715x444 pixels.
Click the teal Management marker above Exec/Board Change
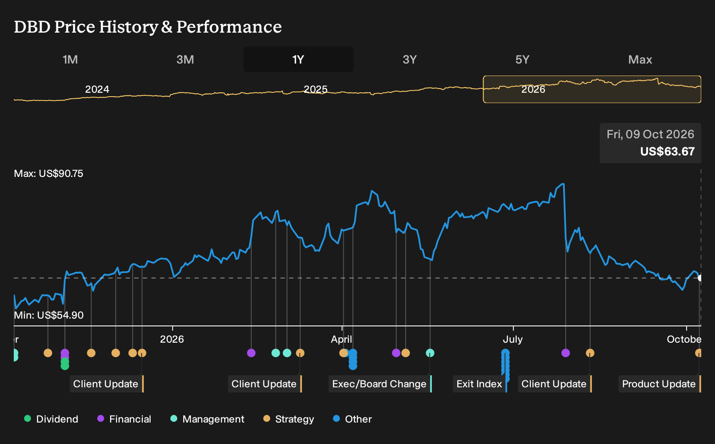430,353
